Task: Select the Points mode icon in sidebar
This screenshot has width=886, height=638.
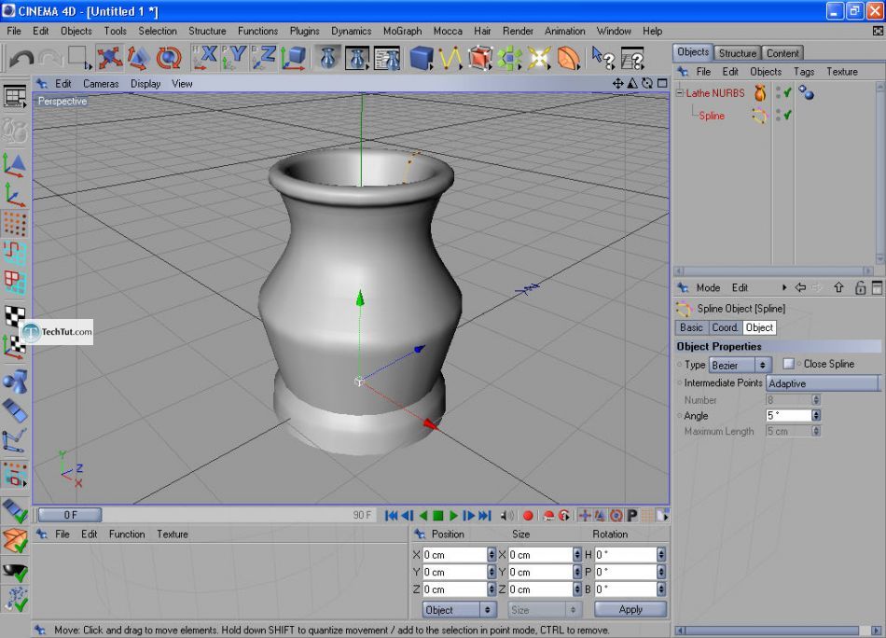Action: click(x=15, y=224)
